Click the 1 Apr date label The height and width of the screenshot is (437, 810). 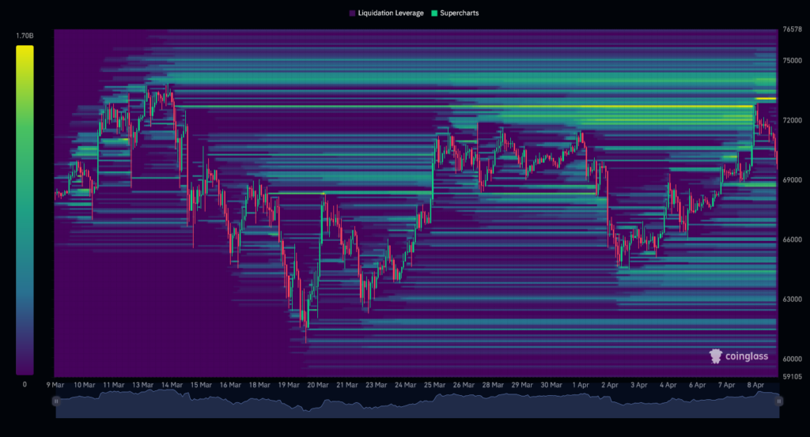581,385
